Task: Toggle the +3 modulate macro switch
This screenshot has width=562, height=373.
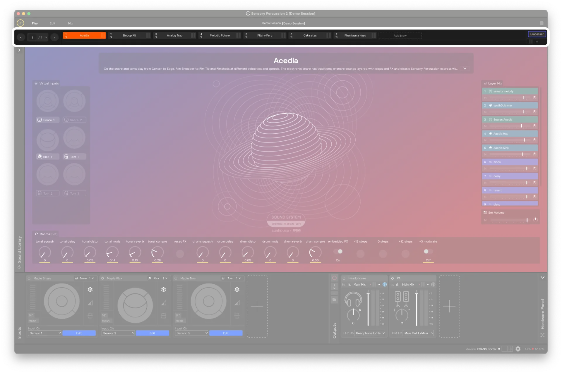Action: [x=428, y=252]
